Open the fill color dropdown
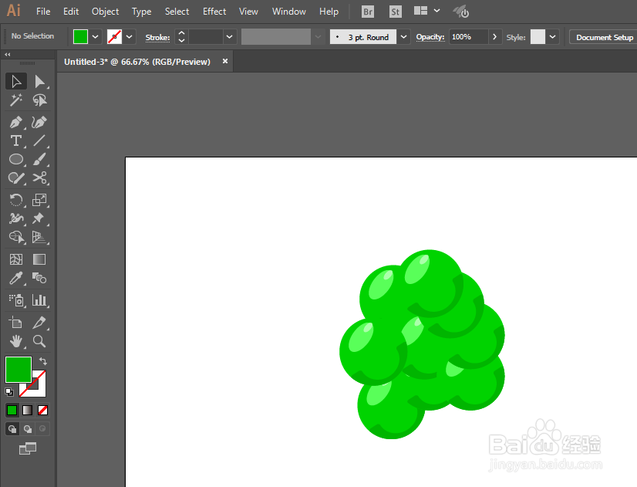This screenshot has width=637, height=487. pyautogui.click(x=96, y=37)
